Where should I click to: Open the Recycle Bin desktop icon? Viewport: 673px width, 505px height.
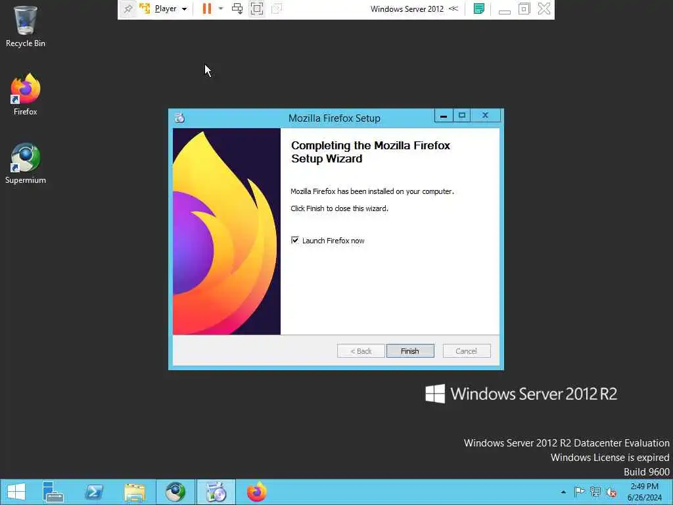pyautogui.click(x=26, y=26)
